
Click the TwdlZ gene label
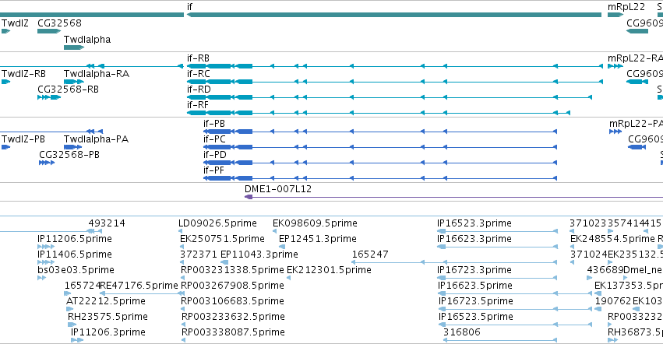(15, 23)
